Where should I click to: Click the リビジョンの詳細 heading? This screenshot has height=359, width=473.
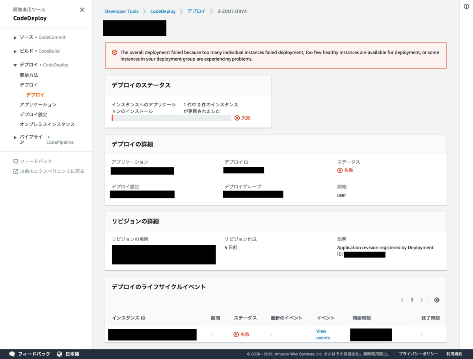point(135,221)
